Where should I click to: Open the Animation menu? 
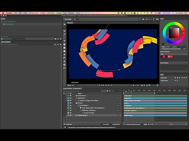51,13
